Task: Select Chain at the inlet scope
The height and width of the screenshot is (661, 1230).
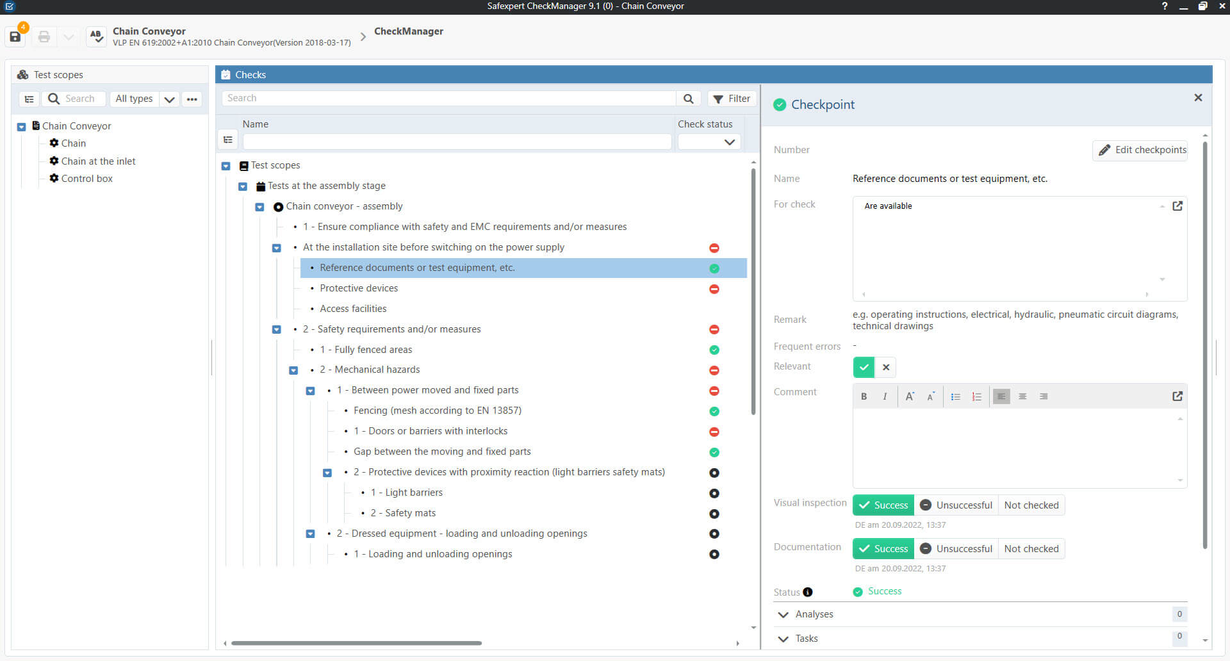Action: tap(98, 161)
